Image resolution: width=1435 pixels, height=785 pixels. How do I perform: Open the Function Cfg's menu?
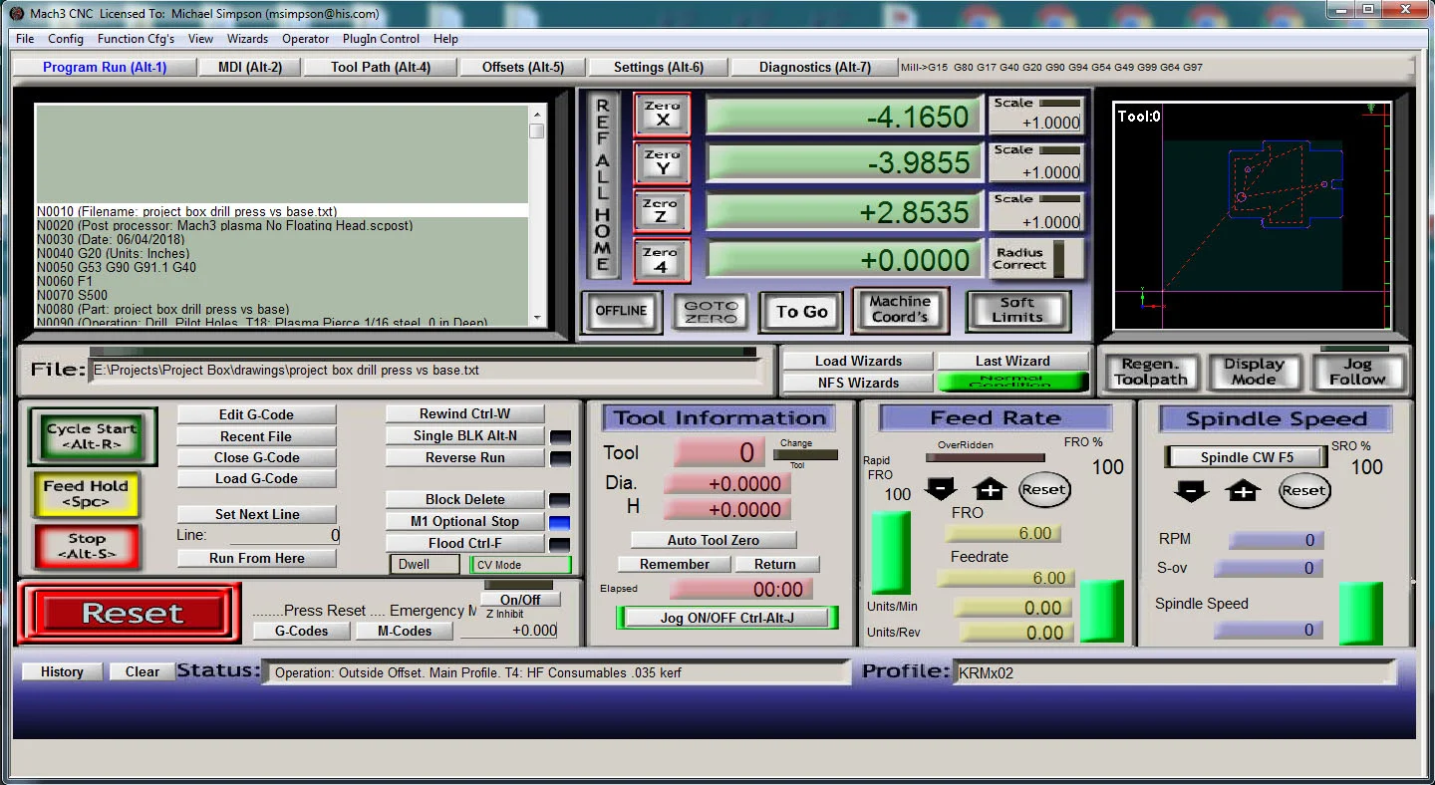pyautogui.click(x=136, y=39)
